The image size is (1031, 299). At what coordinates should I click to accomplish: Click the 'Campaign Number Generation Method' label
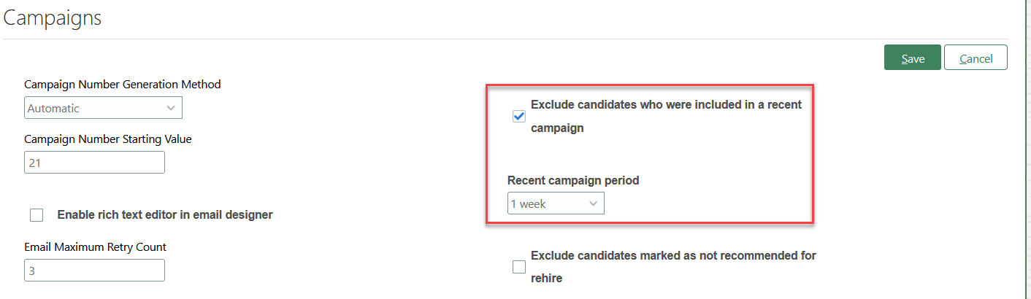[123, 85]
